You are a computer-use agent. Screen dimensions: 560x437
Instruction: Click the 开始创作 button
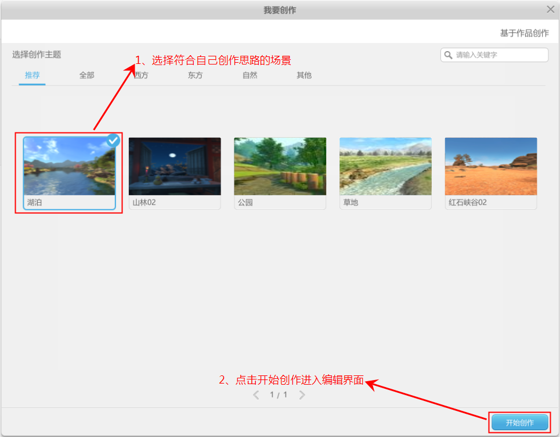click(x=521, y=422)
